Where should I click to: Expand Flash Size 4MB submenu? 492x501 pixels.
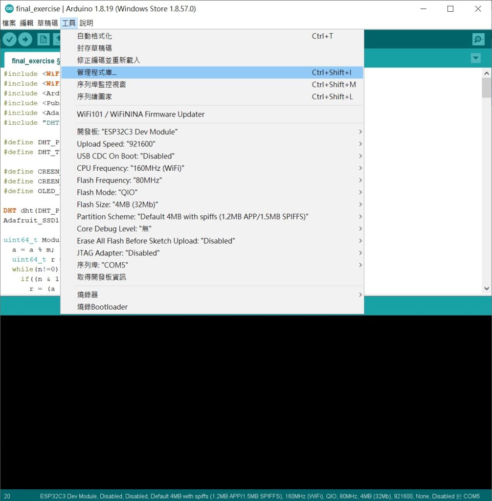(212, 205)
